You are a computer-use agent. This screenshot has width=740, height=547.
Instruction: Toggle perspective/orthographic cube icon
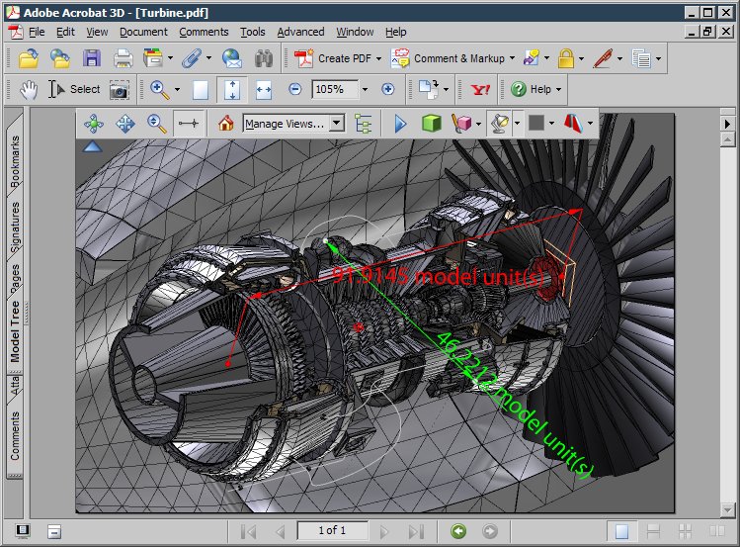coord(432,124)
